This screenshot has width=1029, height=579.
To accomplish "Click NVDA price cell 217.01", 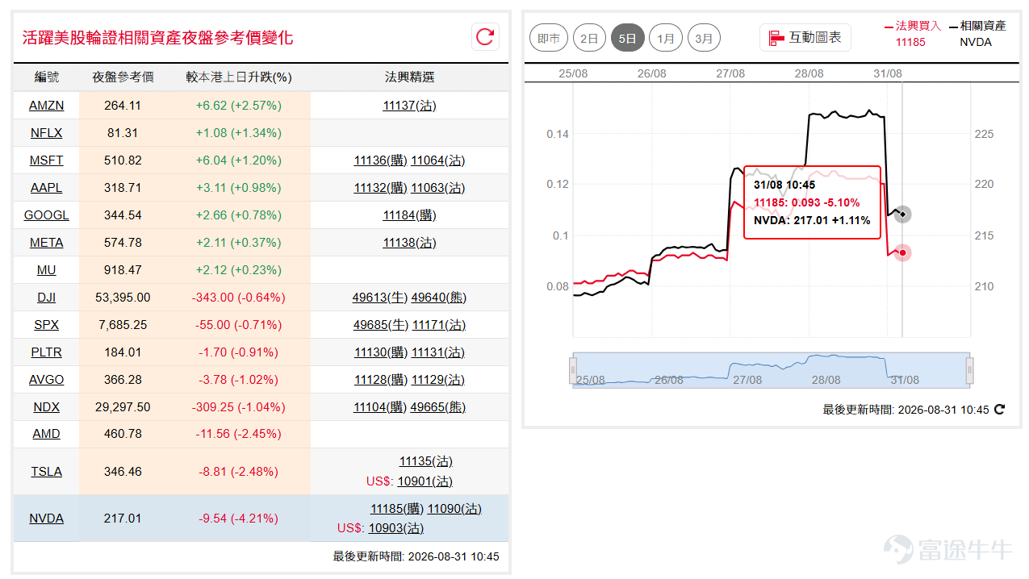I will [123, 519].
